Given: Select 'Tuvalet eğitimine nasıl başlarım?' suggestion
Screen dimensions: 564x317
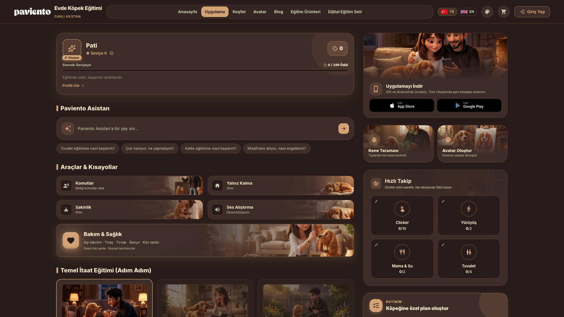Looking at the screenshot, I should tap(88, 149).
